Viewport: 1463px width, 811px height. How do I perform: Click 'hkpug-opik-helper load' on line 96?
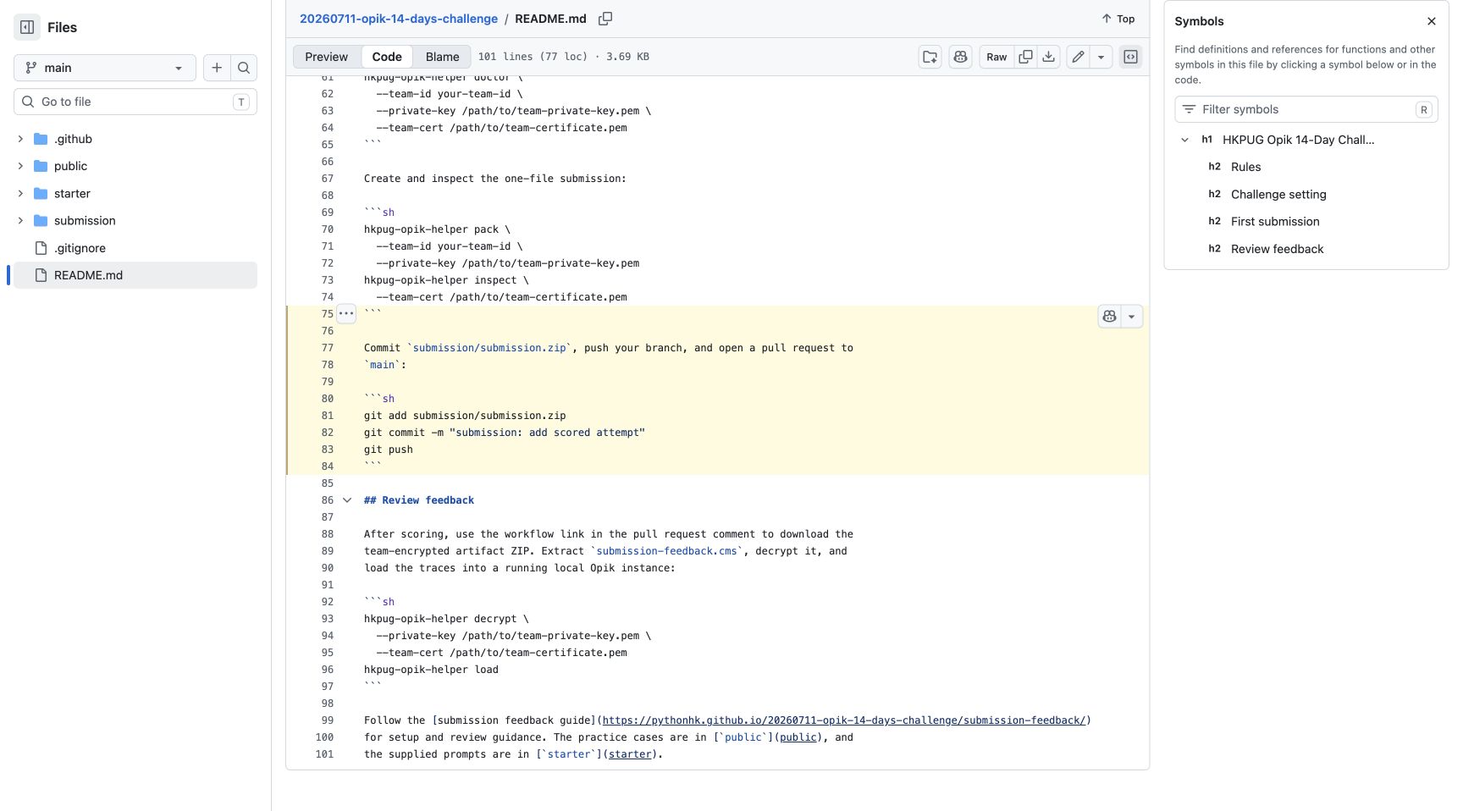431,670
